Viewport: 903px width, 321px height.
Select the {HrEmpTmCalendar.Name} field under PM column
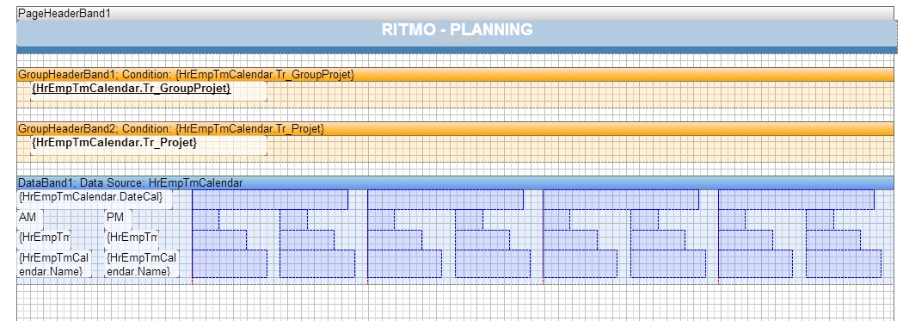pos(142,263)
